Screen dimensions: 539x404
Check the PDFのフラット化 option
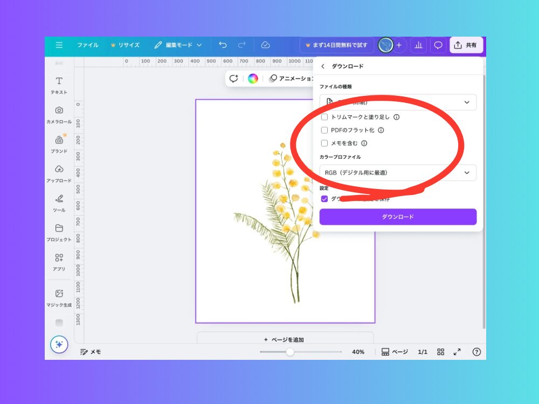click(x=324, y=130)
